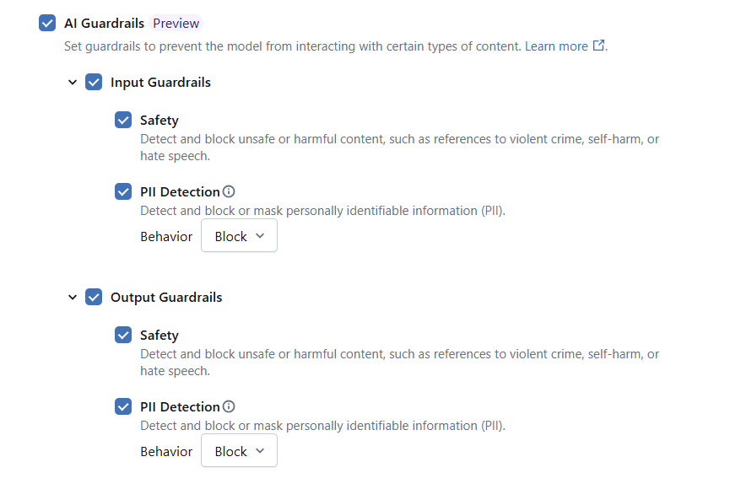The height and width of the screenshot is (489, 730).
Task: Click the AI Guardrails heading text
Action: coord(104,24)
